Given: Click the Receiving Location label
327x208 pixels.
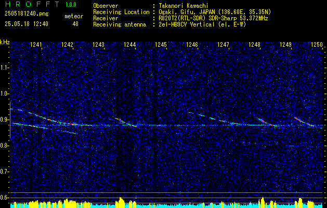Looking at the screenshot, I should pyautogui.click(x=121, y=12).
